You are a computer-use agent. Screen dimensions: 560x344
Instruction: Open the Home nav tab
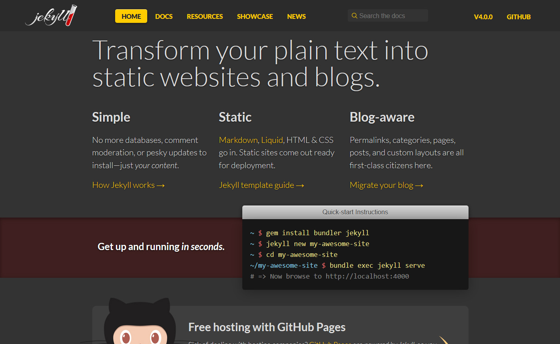131,16
